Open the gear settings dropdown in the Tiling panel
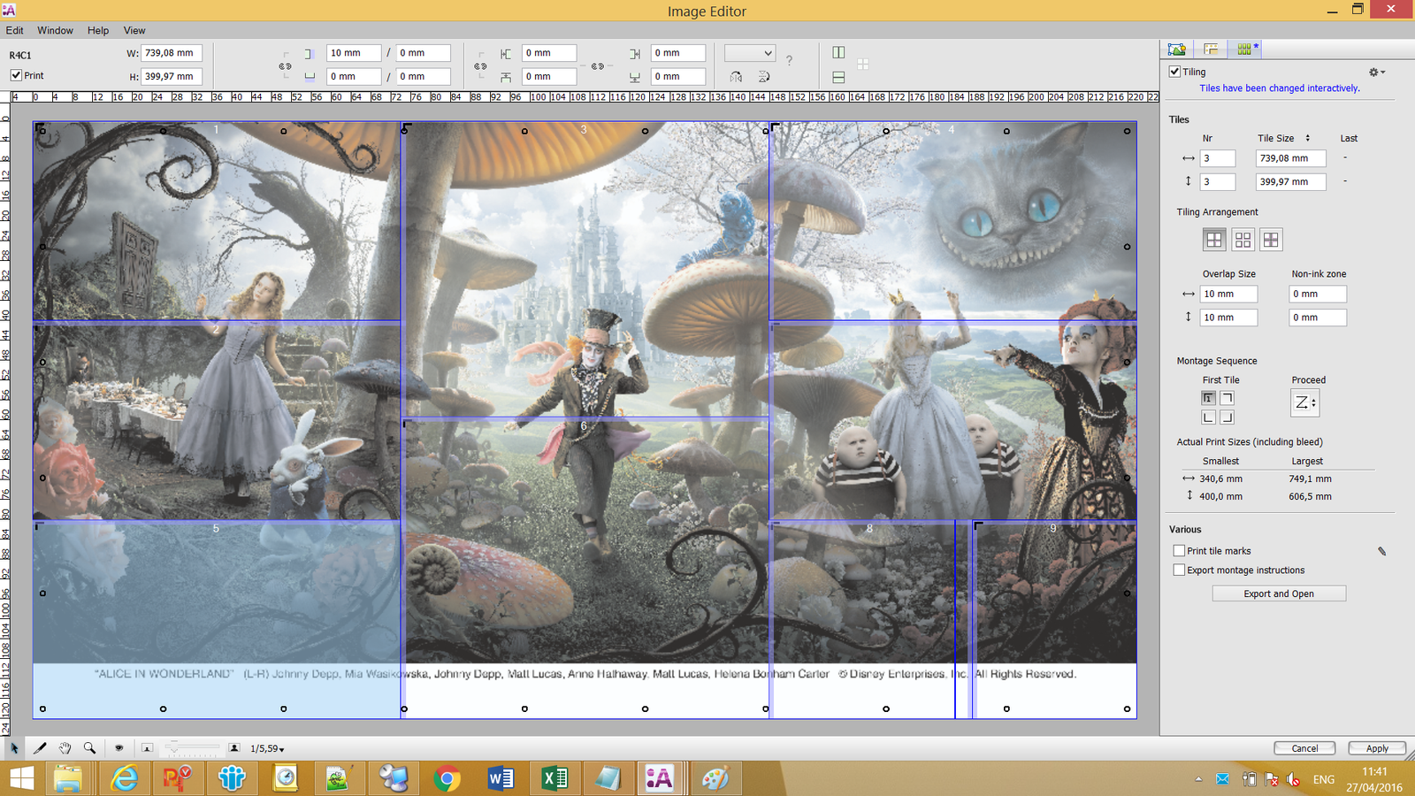1415x796 pixels. 1373,72
